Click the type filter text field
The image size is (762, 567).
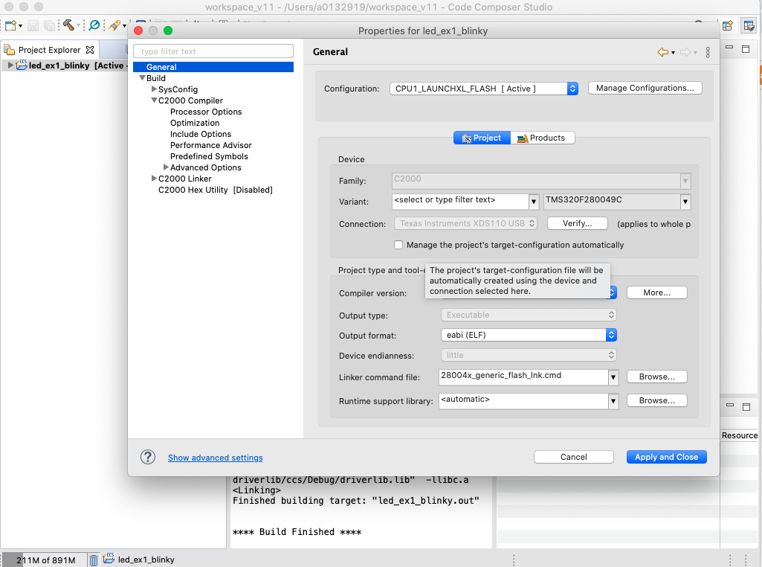[213, 51]
